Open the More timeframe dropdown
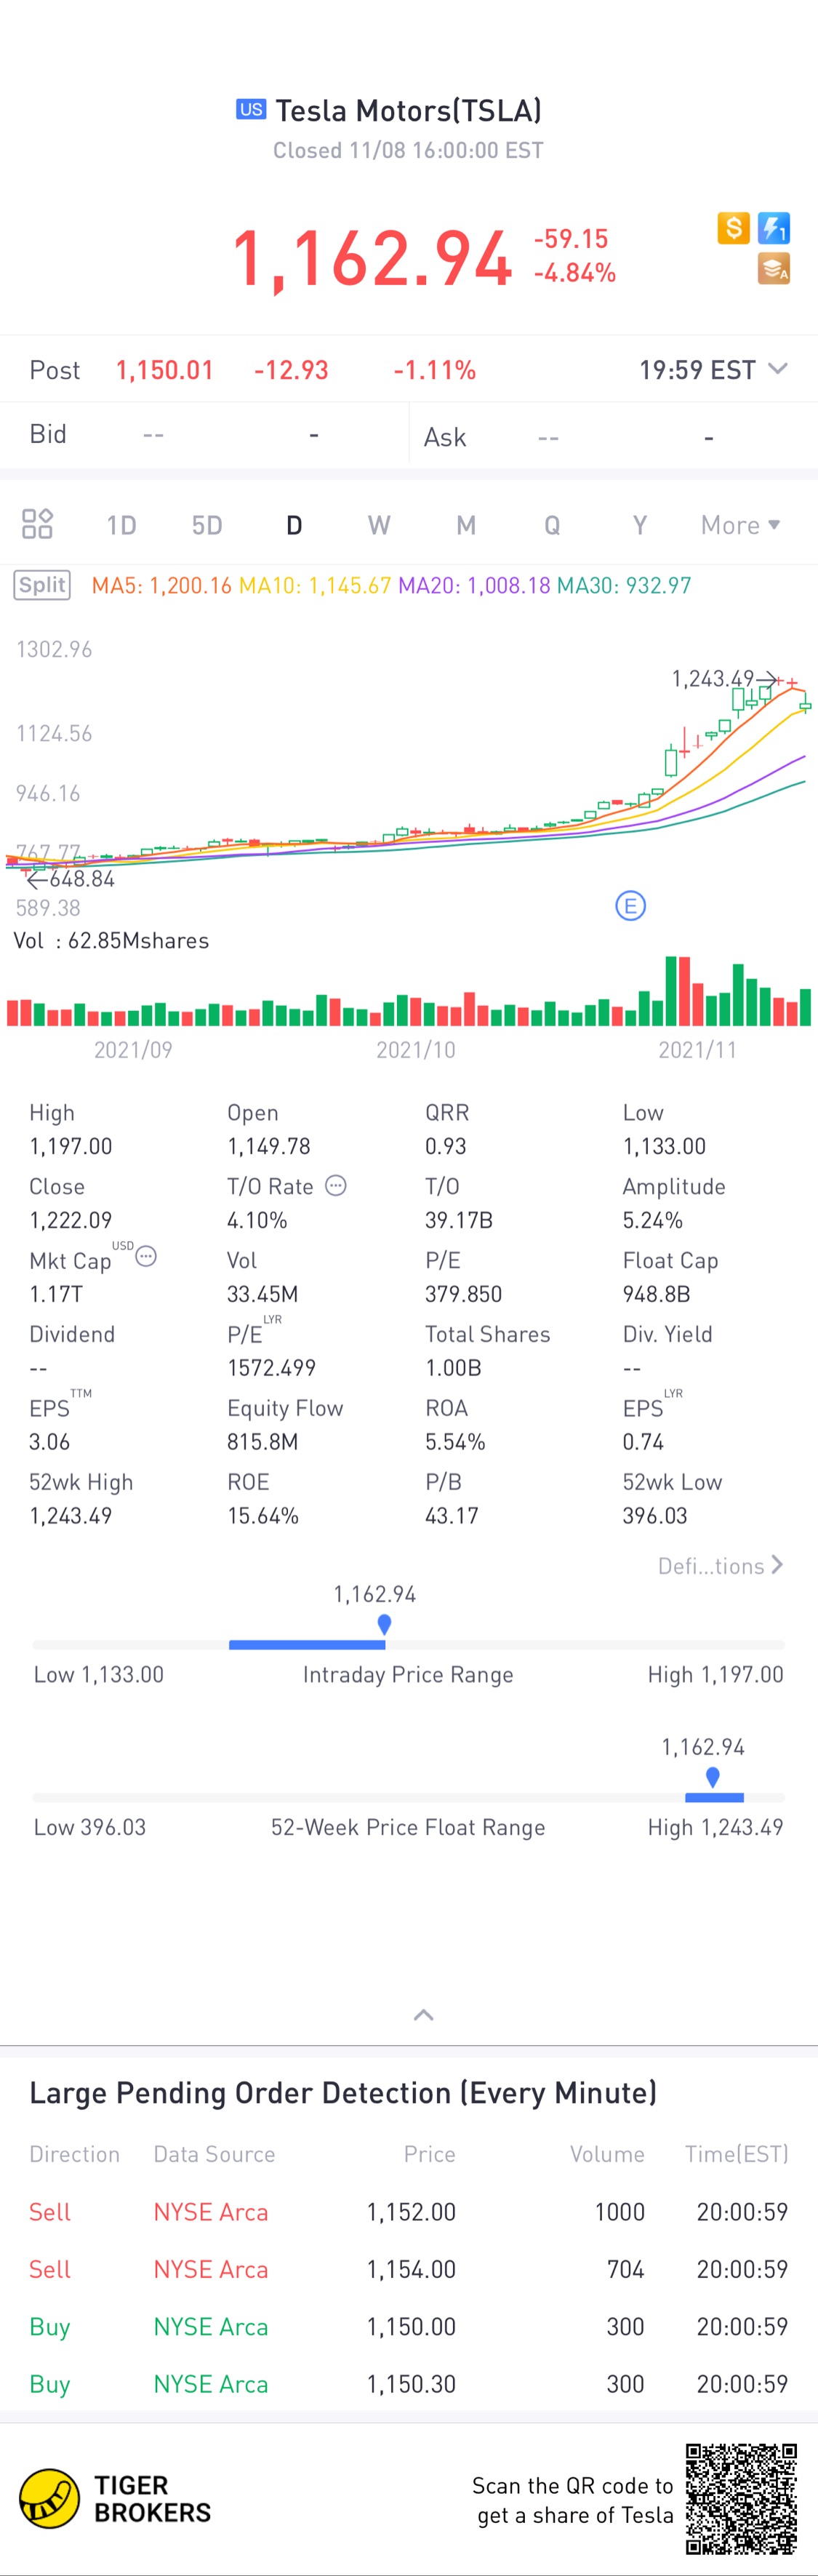 (x=740, y=525)
